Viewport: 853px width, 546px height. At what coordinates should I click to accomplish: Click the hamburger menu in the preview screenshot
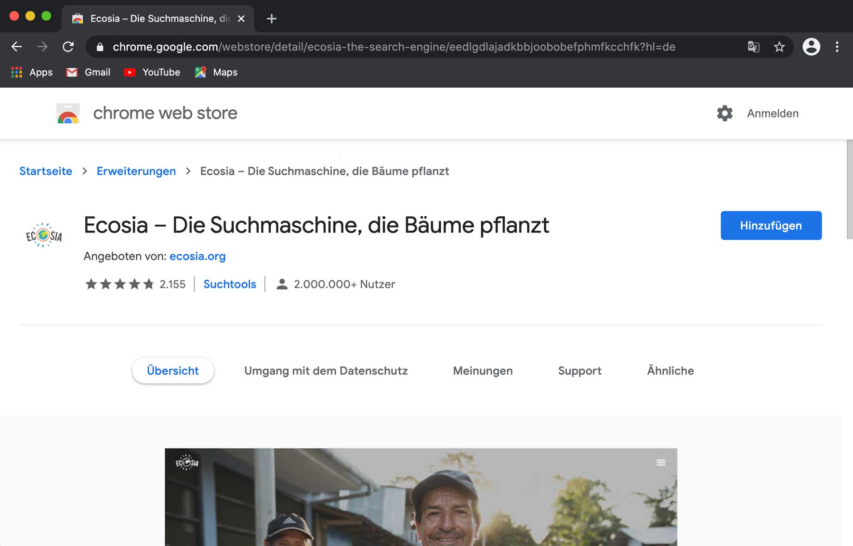click(x=661, y=463)
